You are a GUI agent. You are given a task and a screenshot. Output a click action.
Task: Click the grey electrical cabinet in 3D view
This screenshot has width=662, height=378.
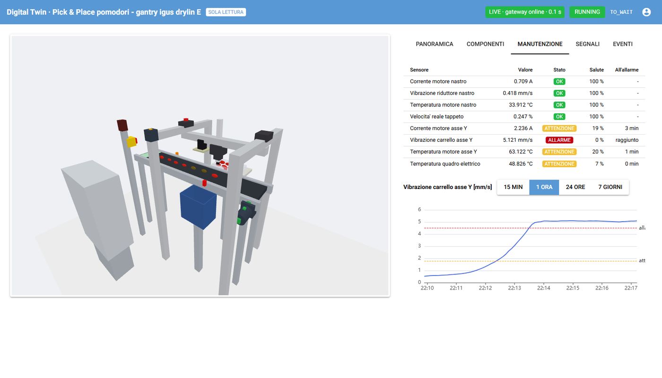(97, 213)
